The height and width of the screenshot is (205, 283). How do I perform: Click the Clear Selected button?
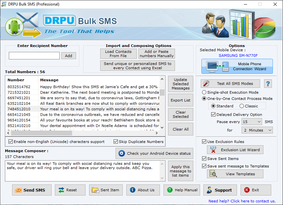(181, 114)
